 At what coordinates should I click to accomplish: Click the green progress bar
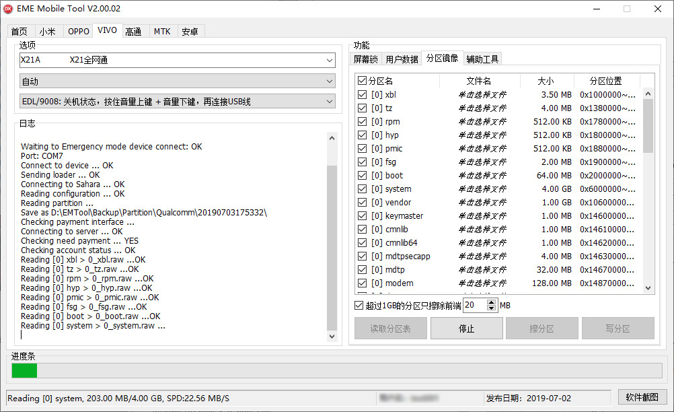25,371
